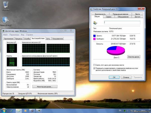Image resolution: width=151 pixels, height=113 pixels.
Task: Switch to the Службы tab
Action: pos(27,39)
